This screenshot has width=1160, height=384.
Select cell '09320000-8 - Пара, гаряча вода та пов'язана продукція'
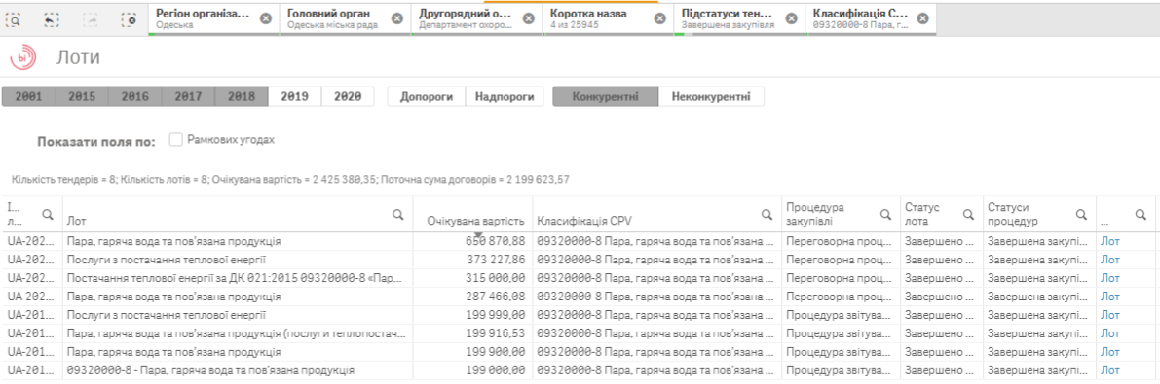point(237,370)
